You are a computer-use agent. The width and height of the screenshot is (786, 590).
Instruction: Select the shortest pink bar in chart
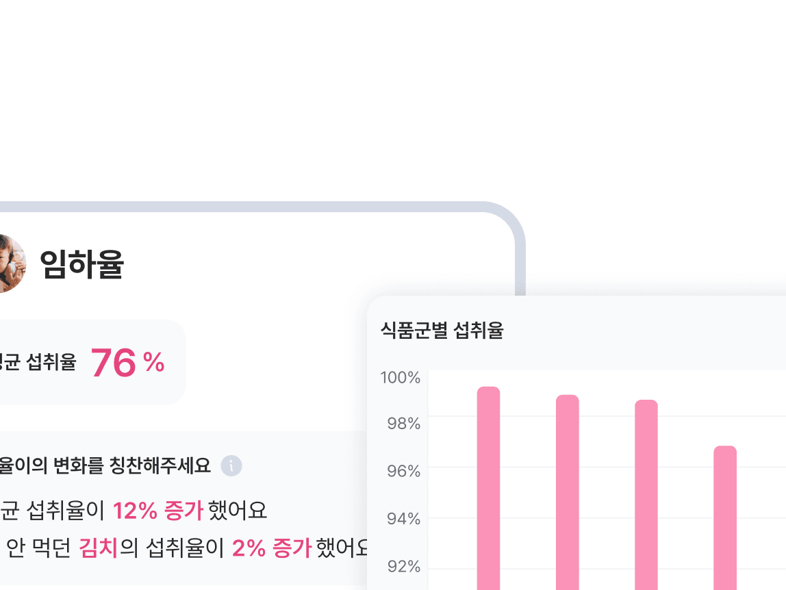[725, 518]
